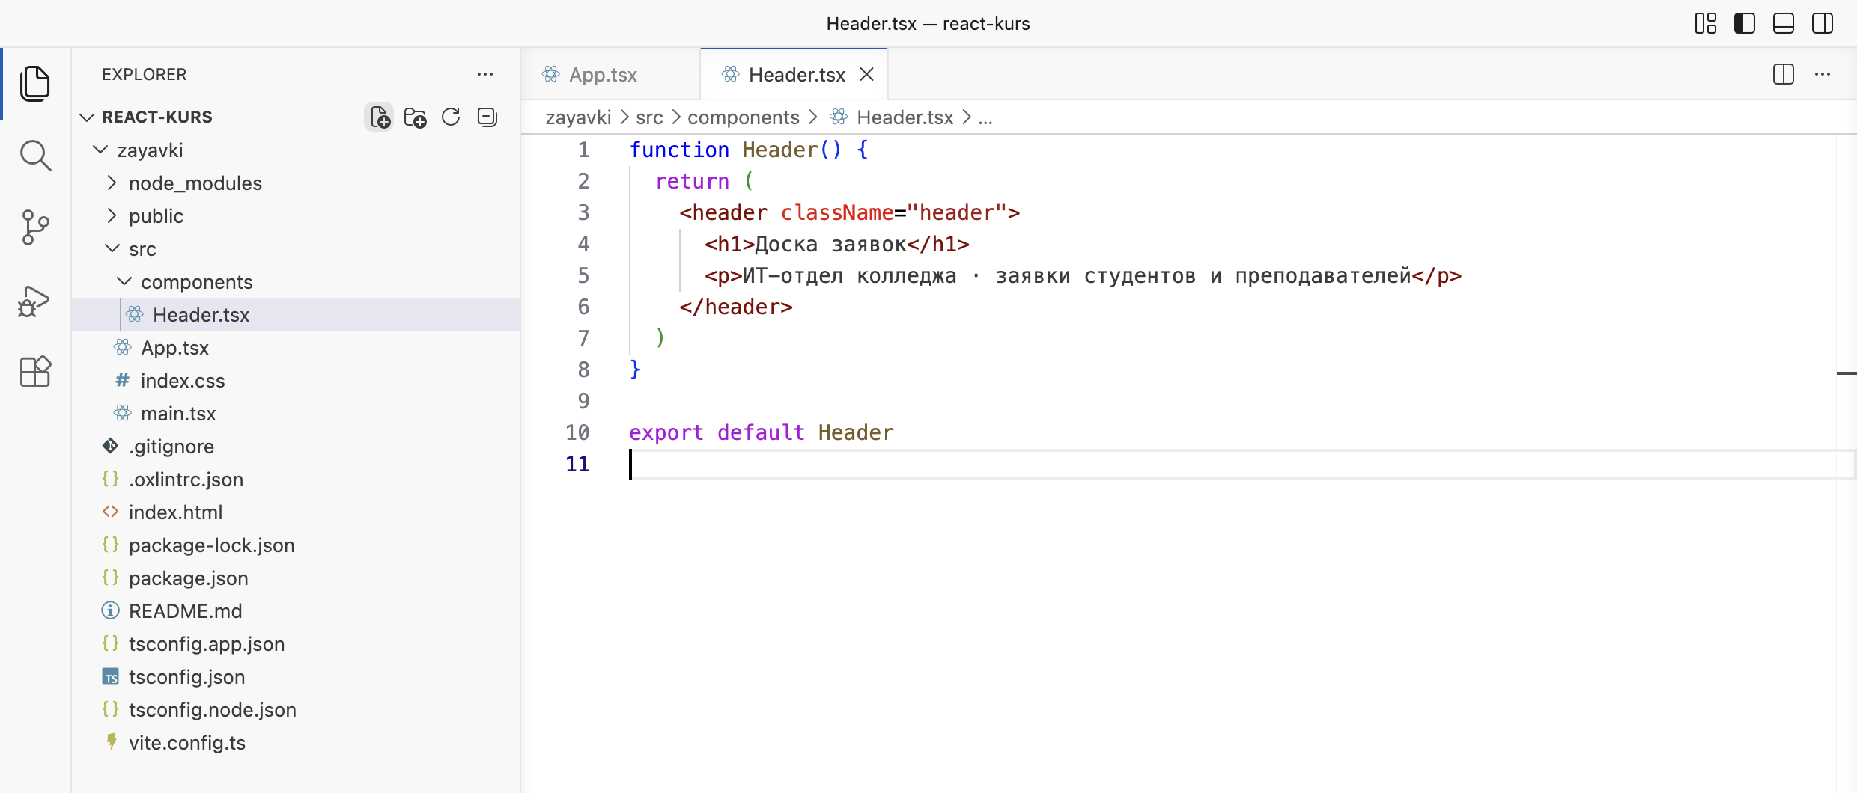Collapse the components folder
1857x793 pixels.
pos(296,282)
